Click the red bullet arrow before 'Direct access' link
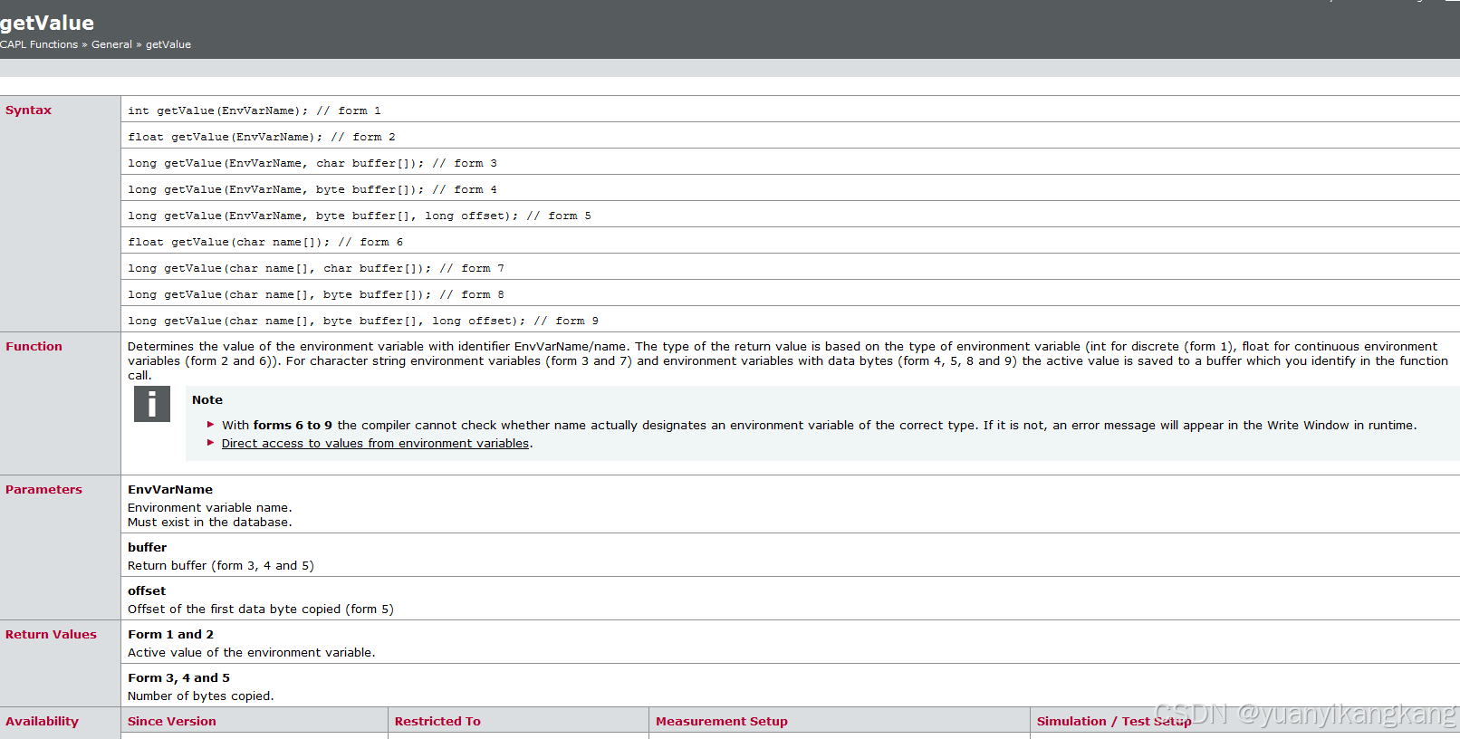The height and width of the screenshot is (739, 1460). coord(211,443)
